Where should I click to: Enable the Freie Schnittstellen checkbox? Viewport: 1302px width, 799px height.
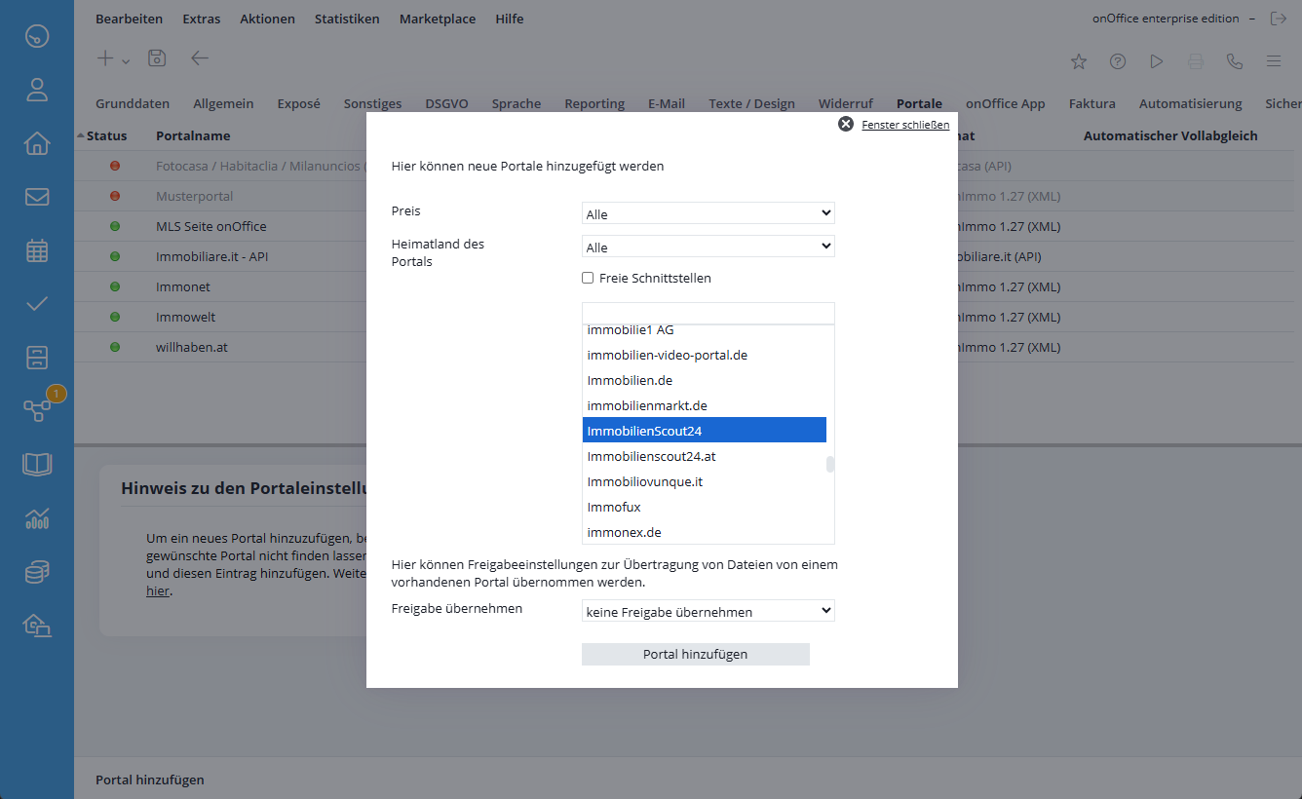click(x=588, y=278)
